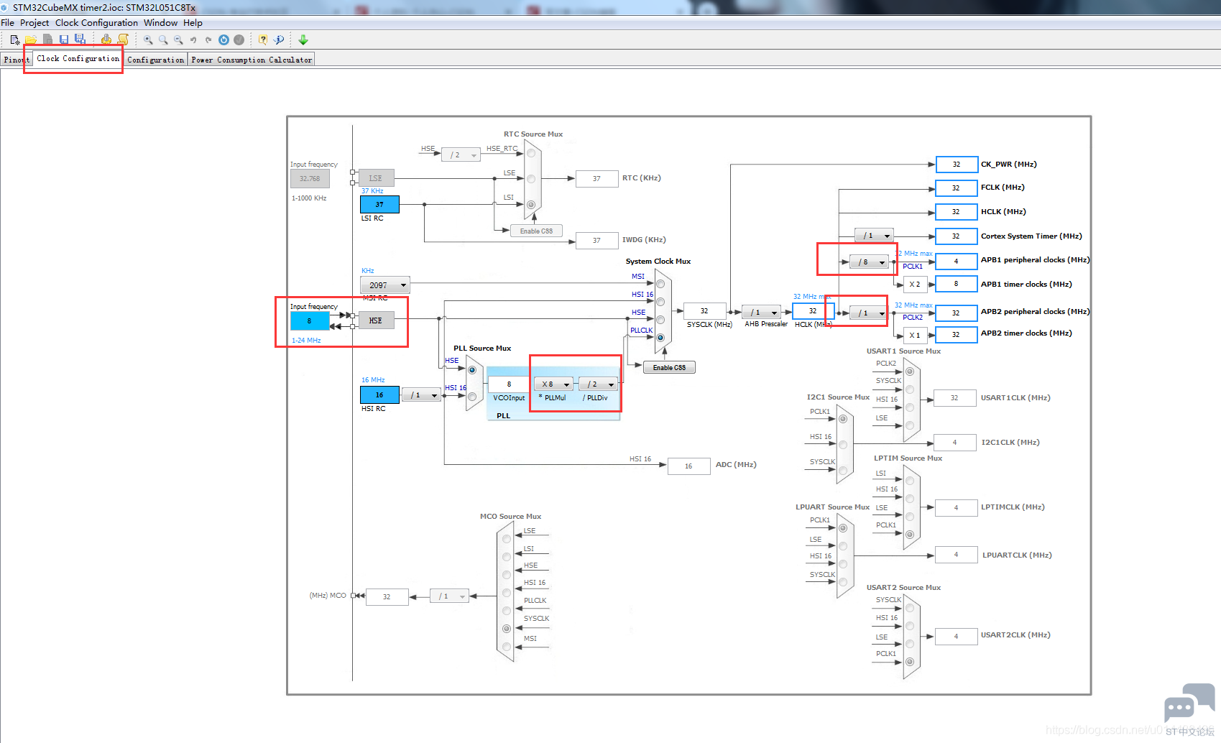Click the yellow scroll Generate Code icon
This screenshot has height=743, width=1221.
click(x=123, y=40)
